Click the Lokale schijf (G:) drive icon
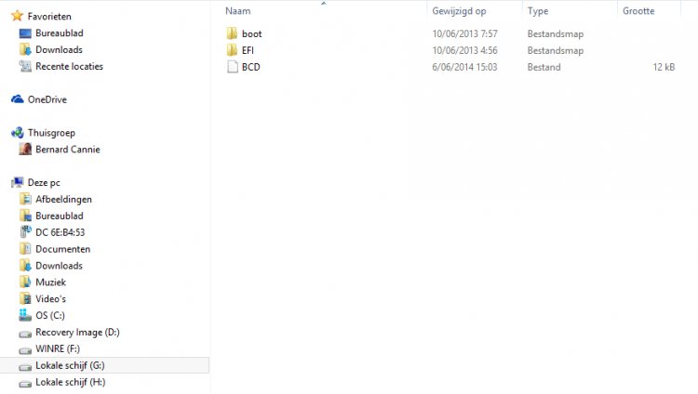 [25, 367]
